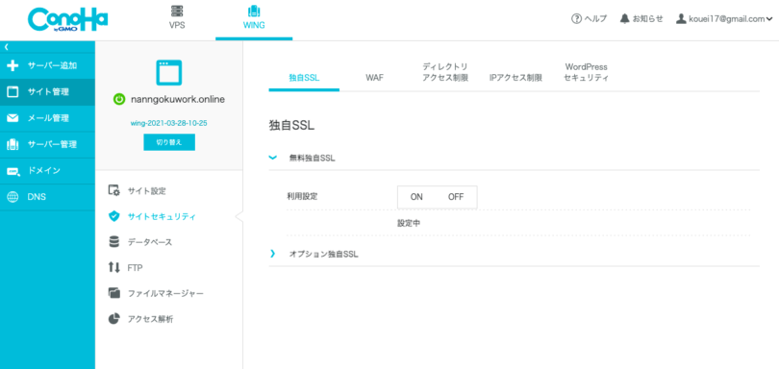Image resolution: width=779 pixels, height=369 pixels.
Task: Click the folder icon for ファイルマネージャー
Action: [x=114, y=293]
